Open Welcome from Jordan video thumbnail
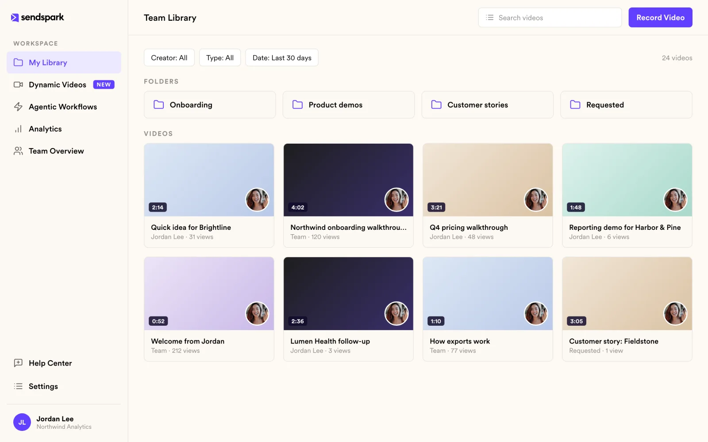Screen dimensions: 708x442 pos(209,293)
